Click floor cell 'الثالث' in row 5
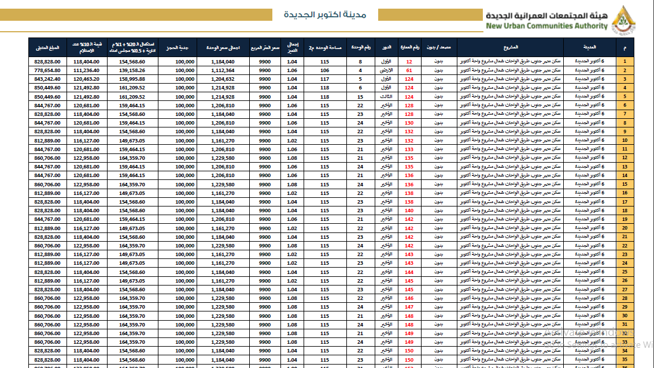This screenshot has width=654, height=368. click(386, 96)
